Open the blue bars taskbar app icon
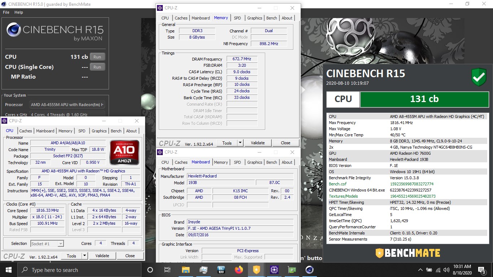493x277 pixels. tap(221, 270)
